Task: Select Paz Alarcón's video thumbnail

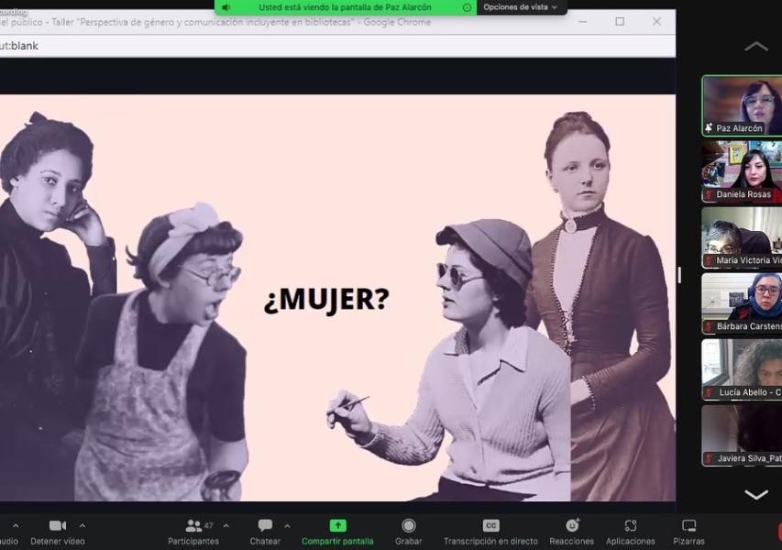Action: [x=742, y=105]
